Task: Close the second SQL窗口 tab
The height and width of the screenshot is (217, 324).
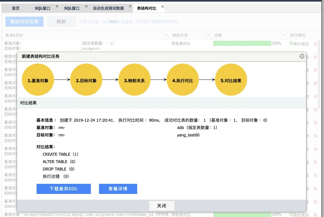Action: point(86,6)
